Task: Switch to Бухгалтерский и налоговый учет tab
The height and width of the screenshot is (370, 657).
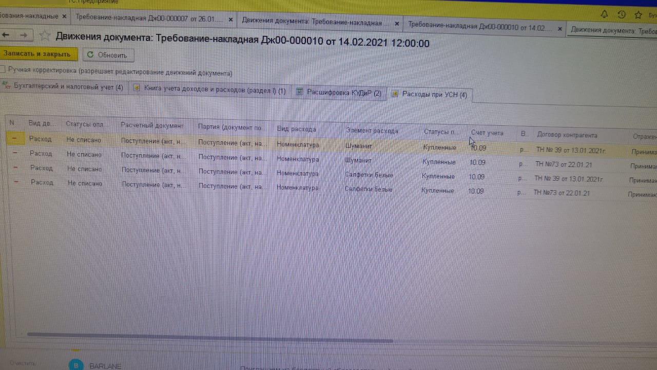Action: coord(63,87)
